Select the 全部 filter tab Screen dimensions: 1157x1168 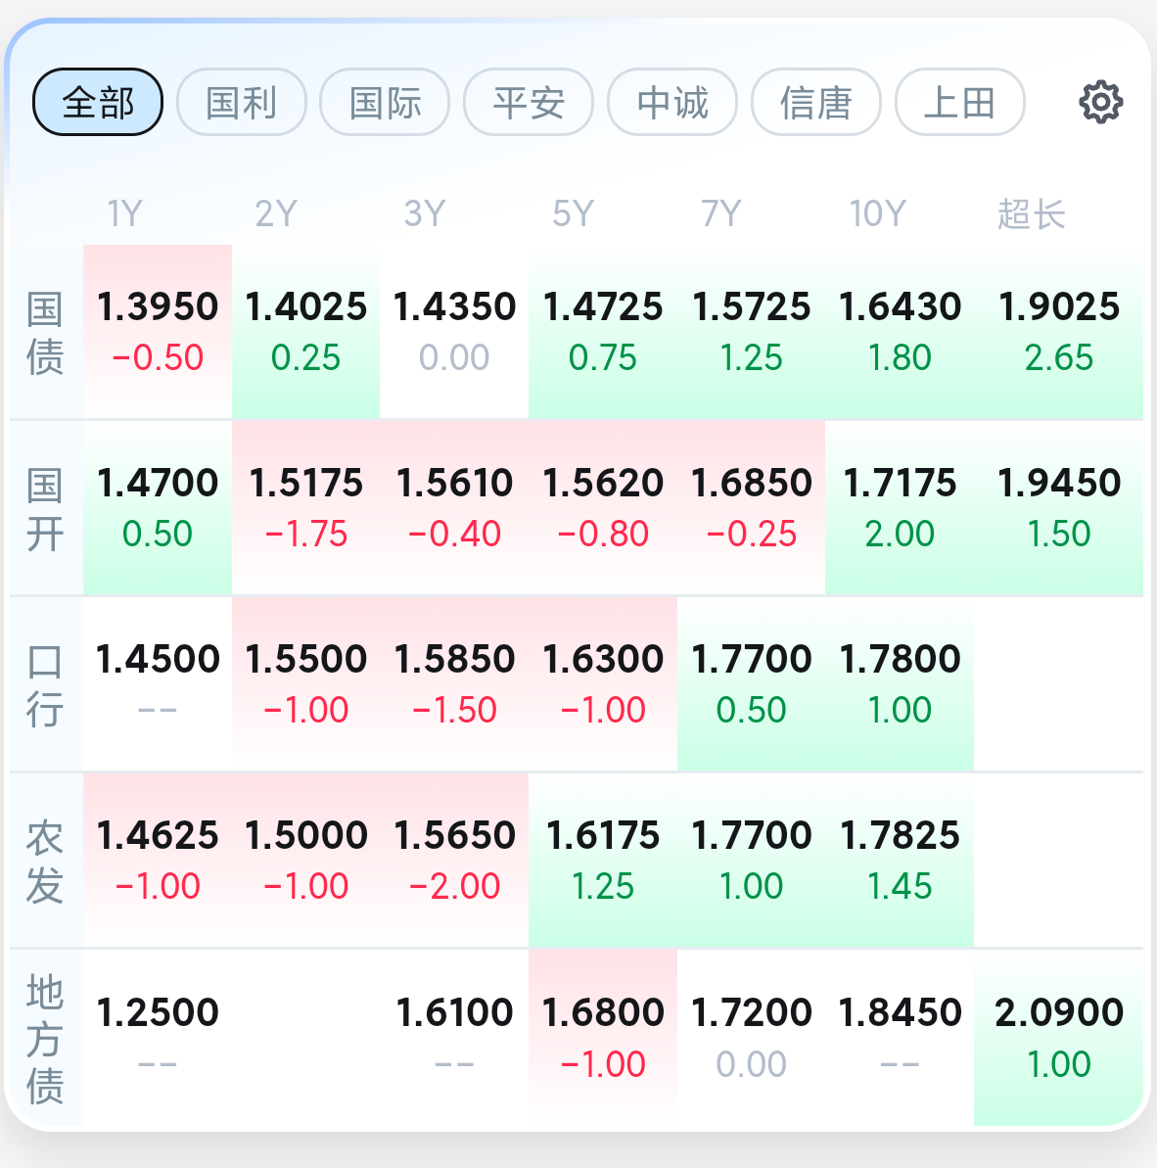click(98, 102)
